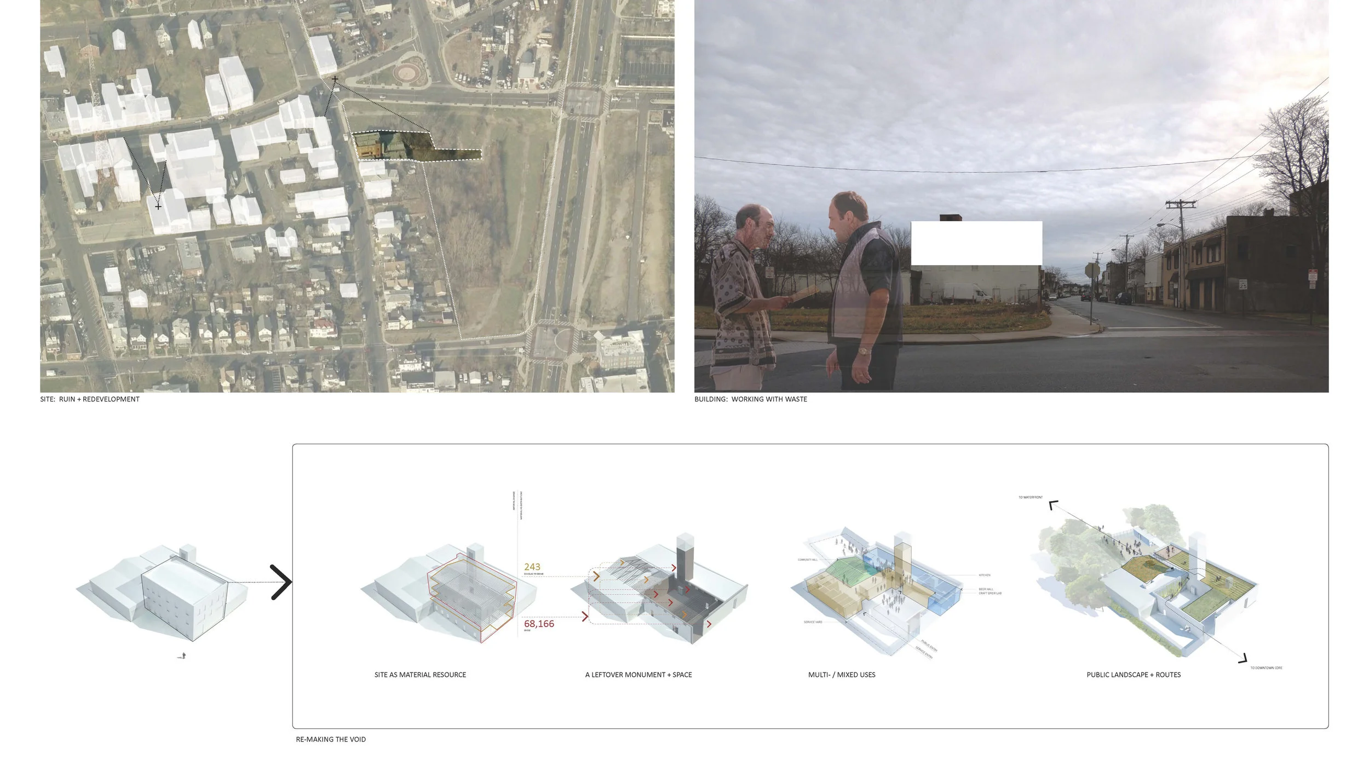
Task: Select the 'SITE AS MATERIAL RESOURCE' heading
Action: click(x=420, y=675)
